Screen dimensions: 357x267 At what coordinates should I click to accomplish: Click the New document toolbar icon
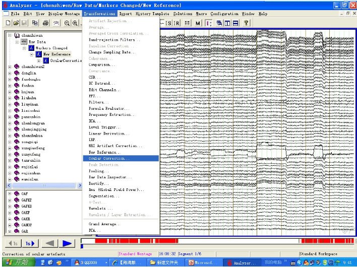point(8,23)
